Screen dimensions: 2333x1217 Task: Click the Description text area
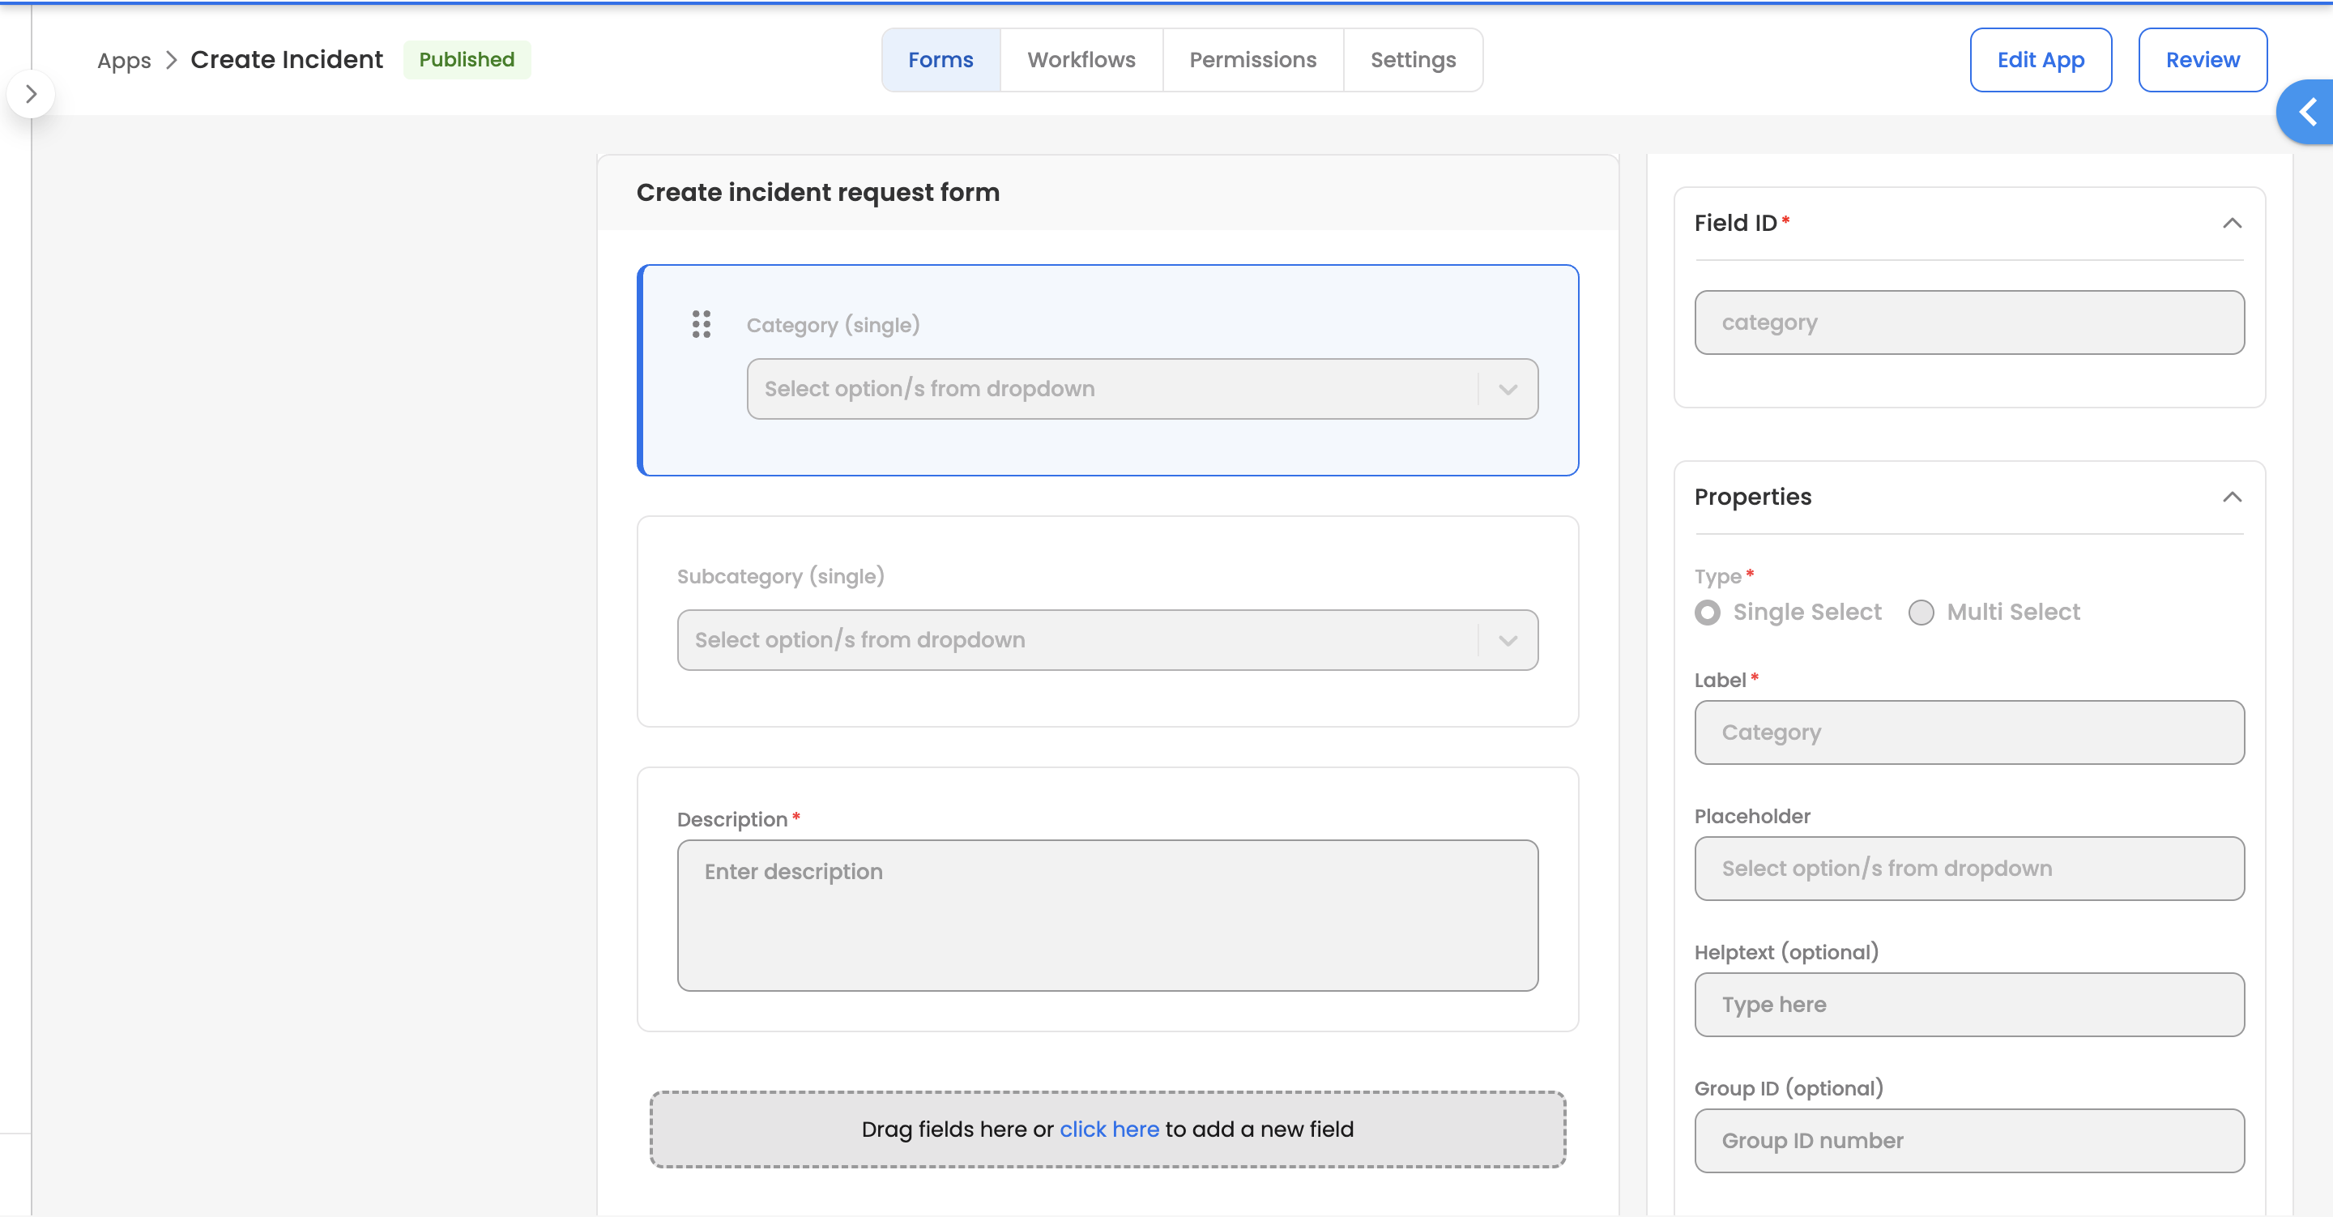(x=1107, y=916)
